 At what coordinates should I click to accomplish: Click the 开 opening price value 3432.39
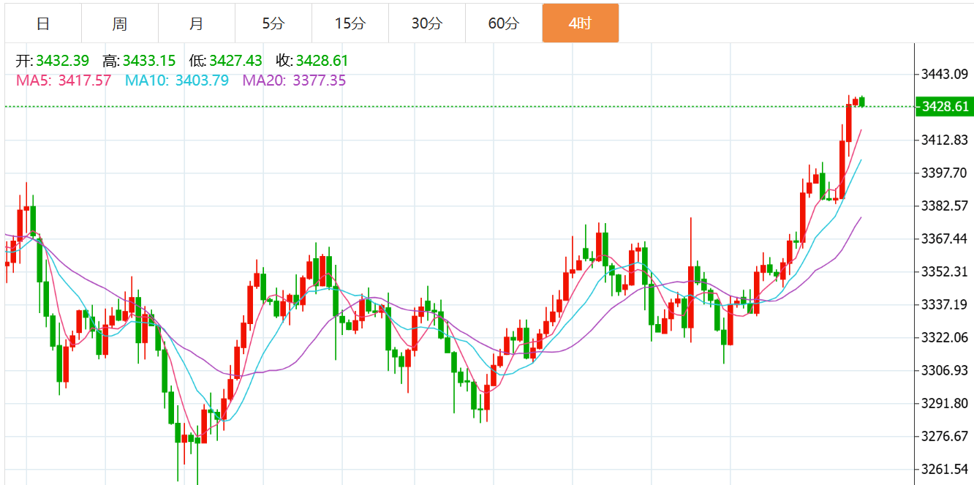62,61
